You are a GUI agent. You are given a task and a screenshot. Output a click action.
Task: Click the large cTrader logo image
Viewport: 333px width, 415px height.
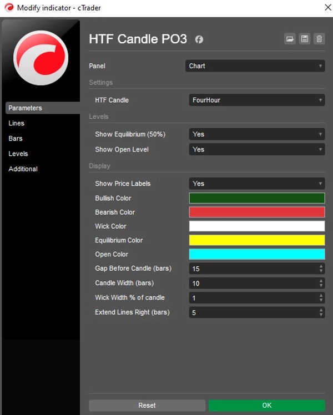click(41, 58)
